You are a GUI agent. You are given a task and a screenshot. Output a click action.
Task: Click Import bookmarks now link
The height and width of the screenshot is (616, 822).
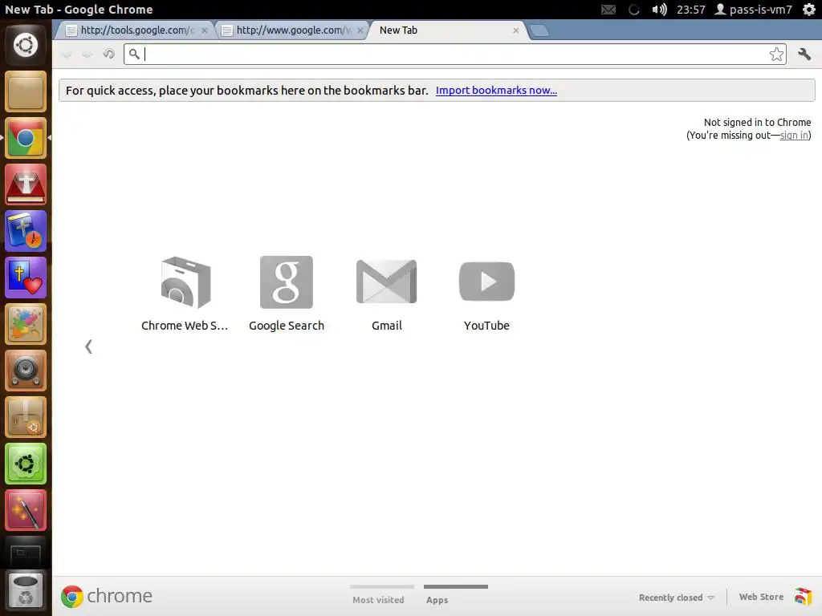(496, 90)
